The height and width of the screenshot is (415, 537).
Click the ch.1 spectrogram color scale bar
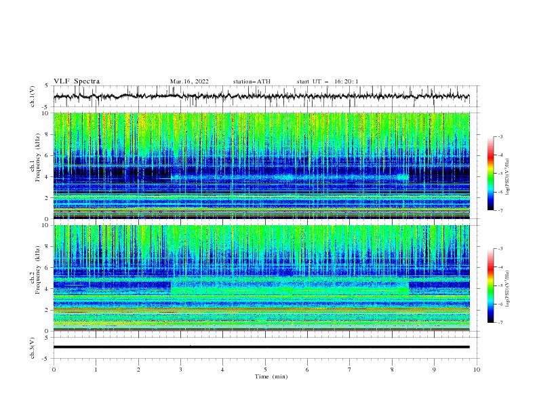(490, 174)
